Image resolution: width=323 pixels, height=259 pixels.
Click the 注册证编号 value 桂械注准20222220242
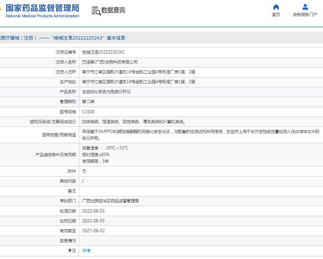coord(103,52)
